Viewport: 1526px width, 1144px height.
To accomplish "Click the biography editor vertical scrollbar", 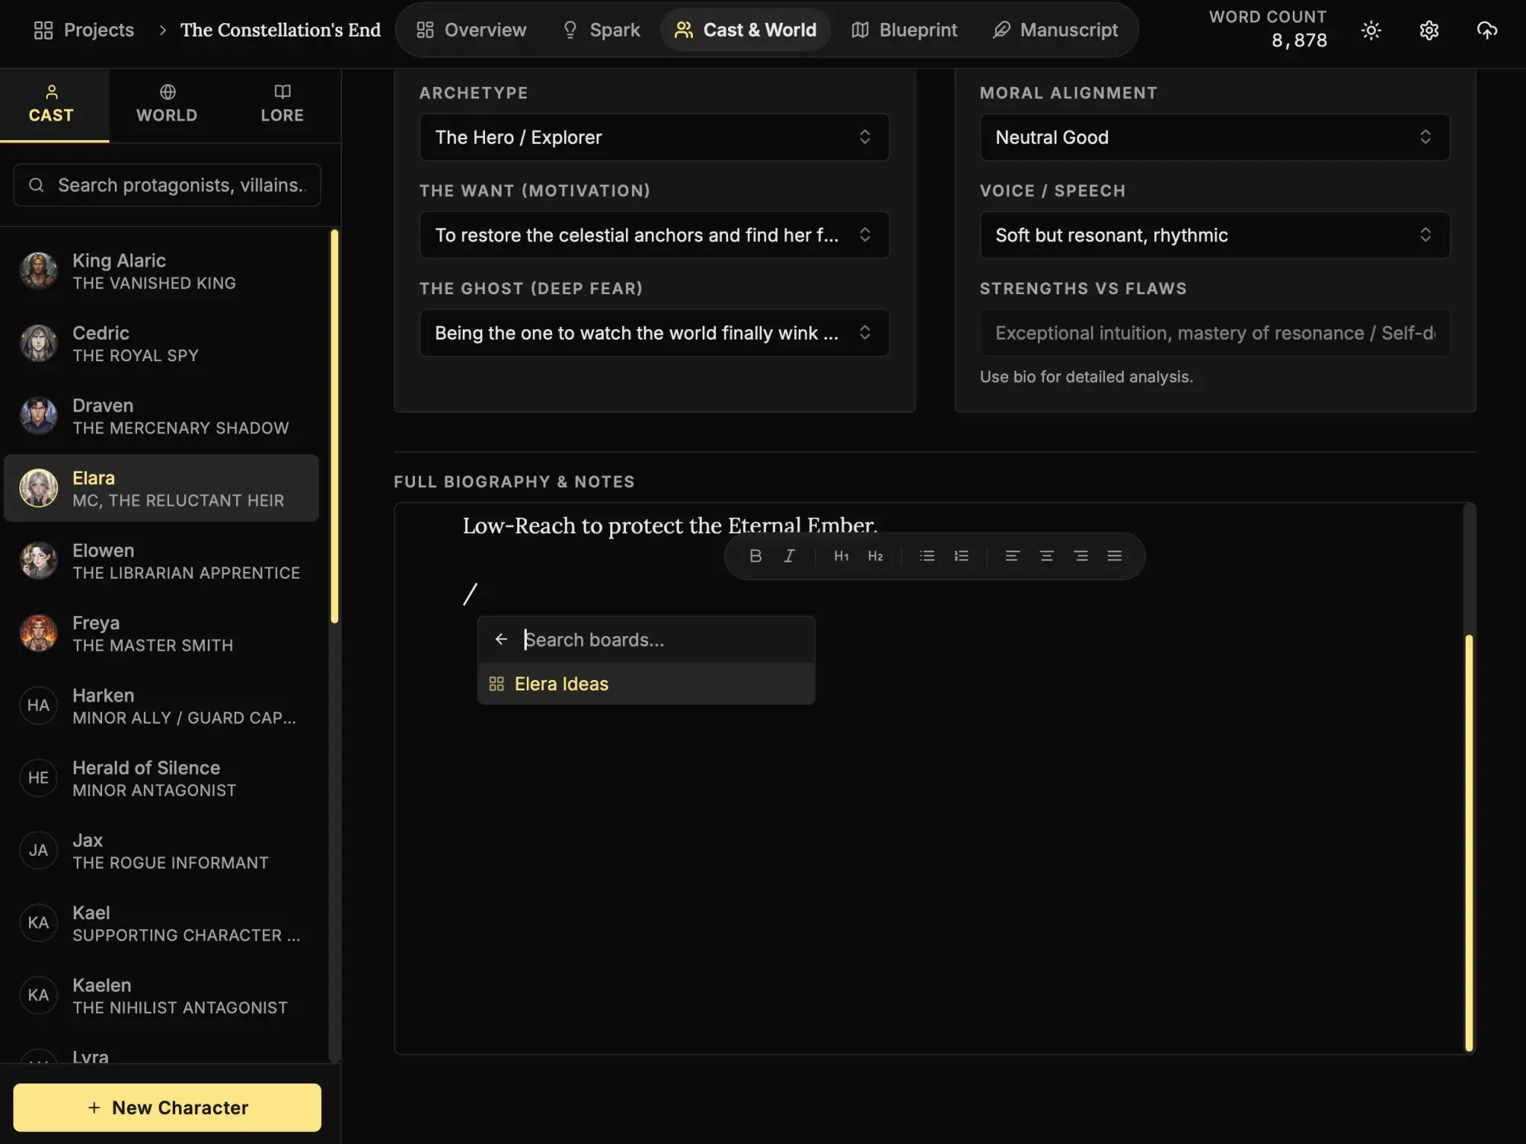I will click(1469, 842).
